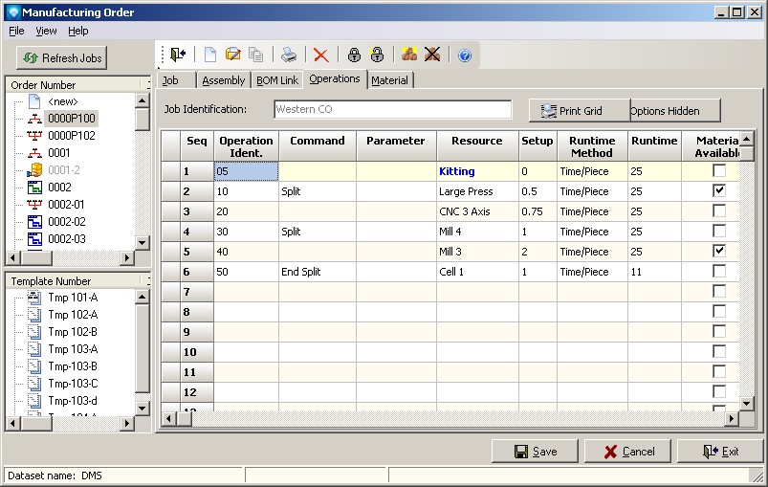
Task: Click the Job Identification text field
Action: [x=392, y=110]
